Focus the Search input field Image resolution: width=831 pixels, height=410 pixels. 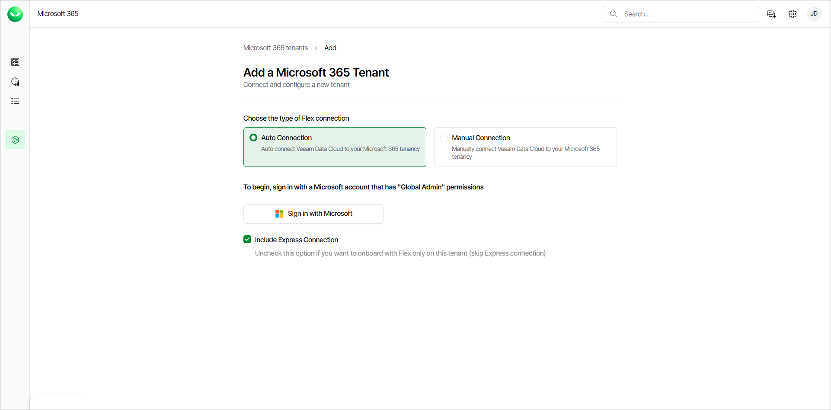(687, 14)
